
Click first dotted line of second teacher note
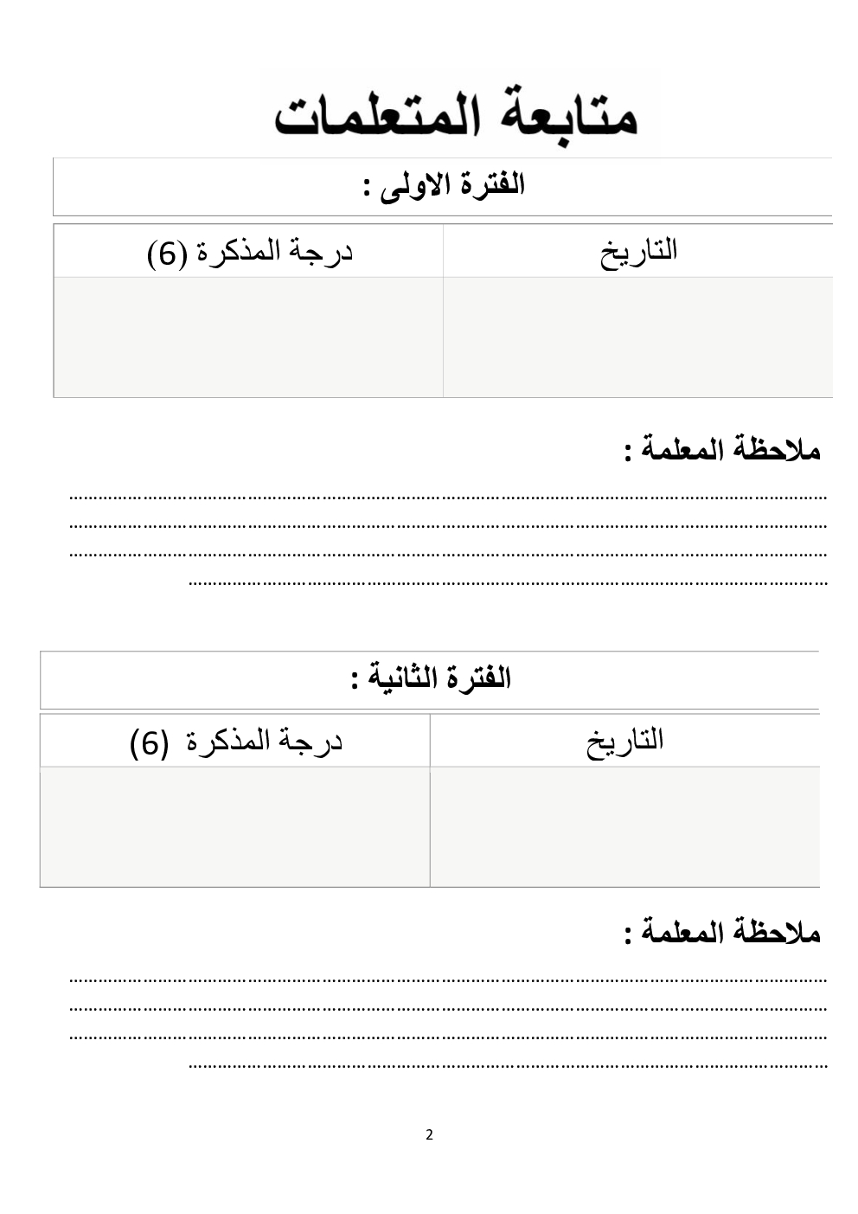[x=448, y=980]
